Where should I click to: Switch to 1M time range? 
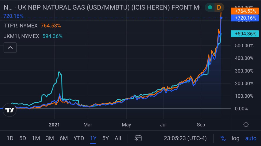click(x=36, y=138)
